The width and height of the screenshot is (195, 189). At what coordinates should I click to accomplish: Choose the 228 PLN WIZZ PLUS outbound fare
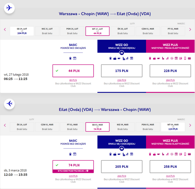click(170, 71)
